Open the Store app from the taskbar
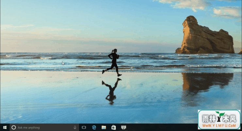The height and width of the screenshot is (131, 242). click(x=114, y=127)
